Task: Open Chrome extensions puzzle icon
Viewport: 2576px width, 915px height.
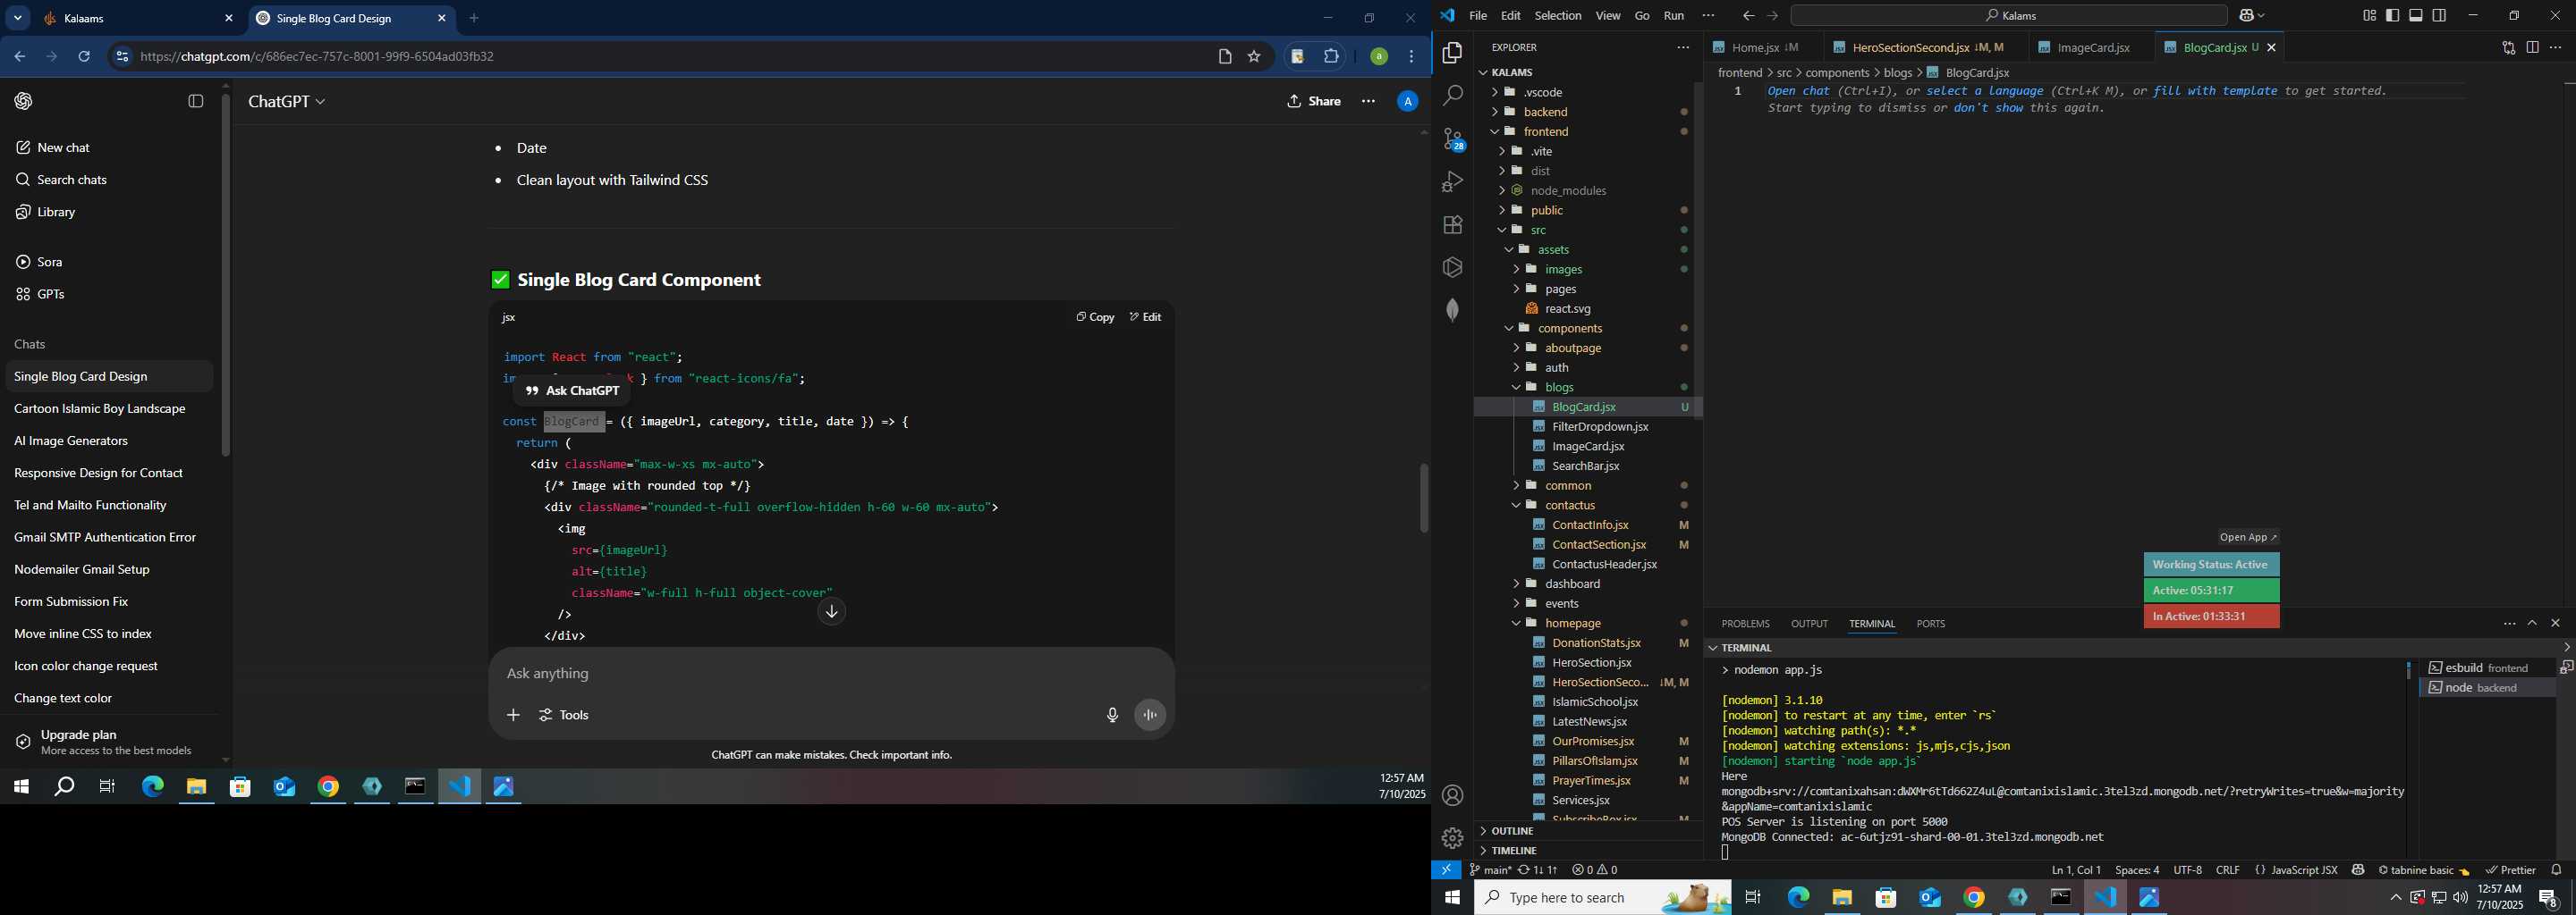Action: [1331, 57]
